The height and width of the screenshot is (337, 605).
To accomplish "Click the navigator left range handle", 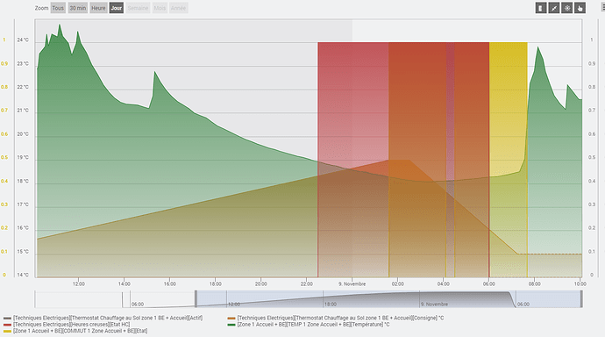I will tap(196, 299).
